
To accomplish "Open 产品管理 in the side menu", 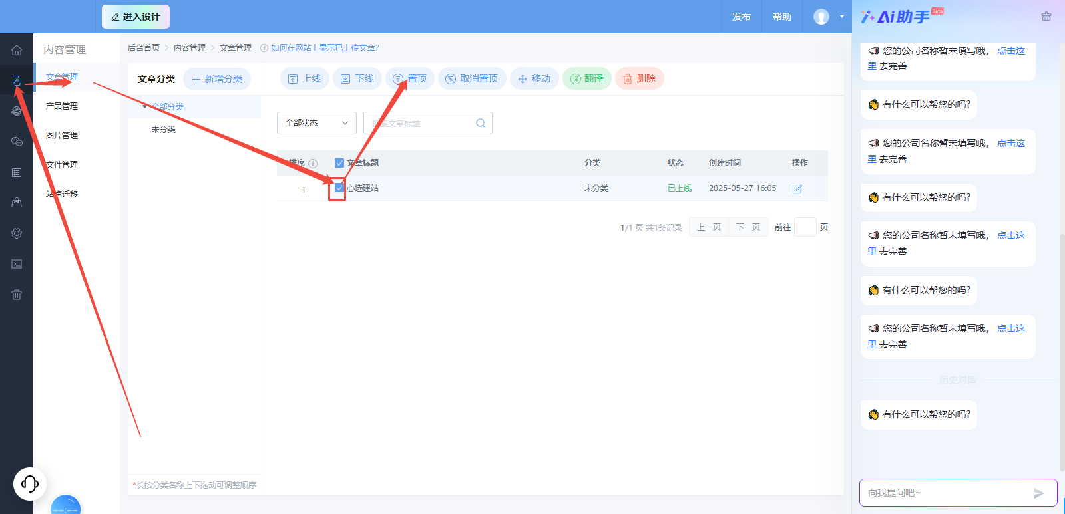I will pos(62,106).
